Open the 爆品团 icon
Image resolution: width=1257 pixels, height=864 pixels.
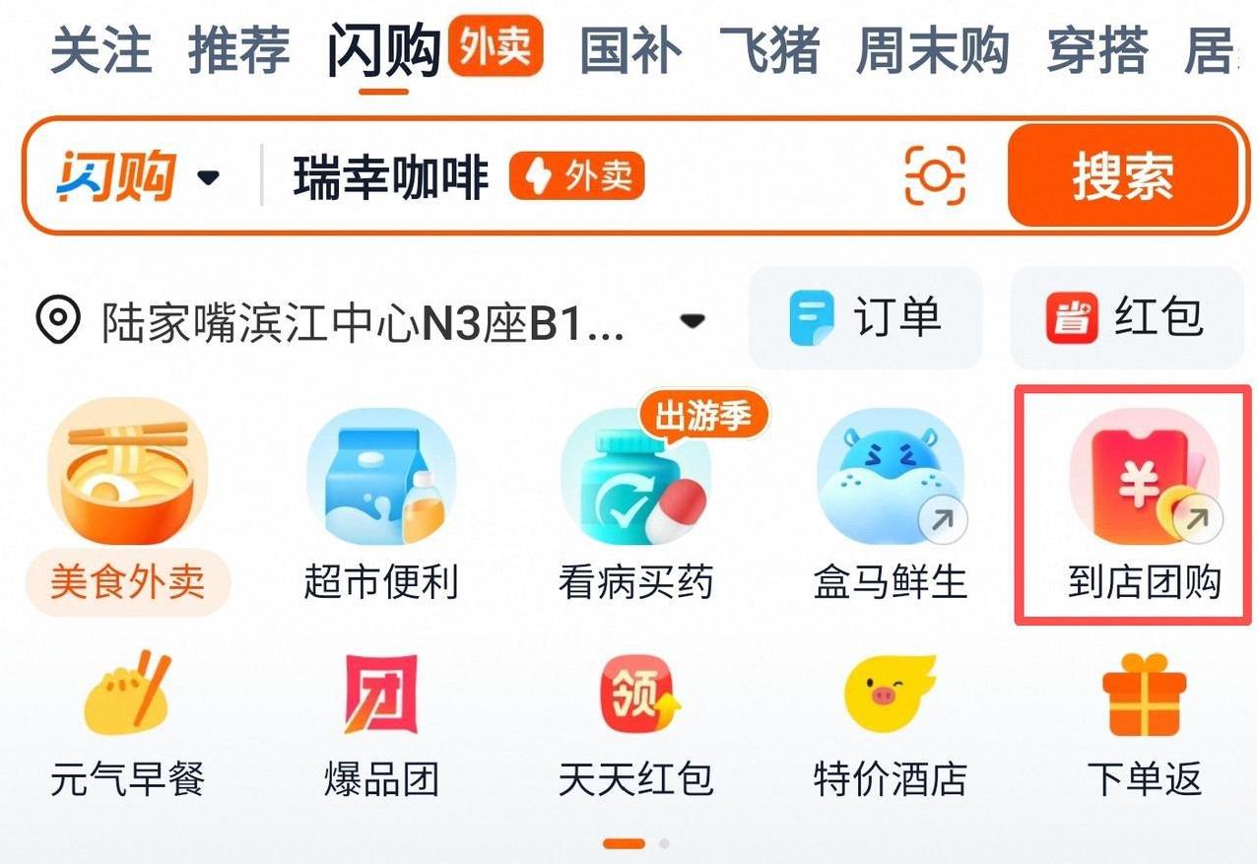381,695
